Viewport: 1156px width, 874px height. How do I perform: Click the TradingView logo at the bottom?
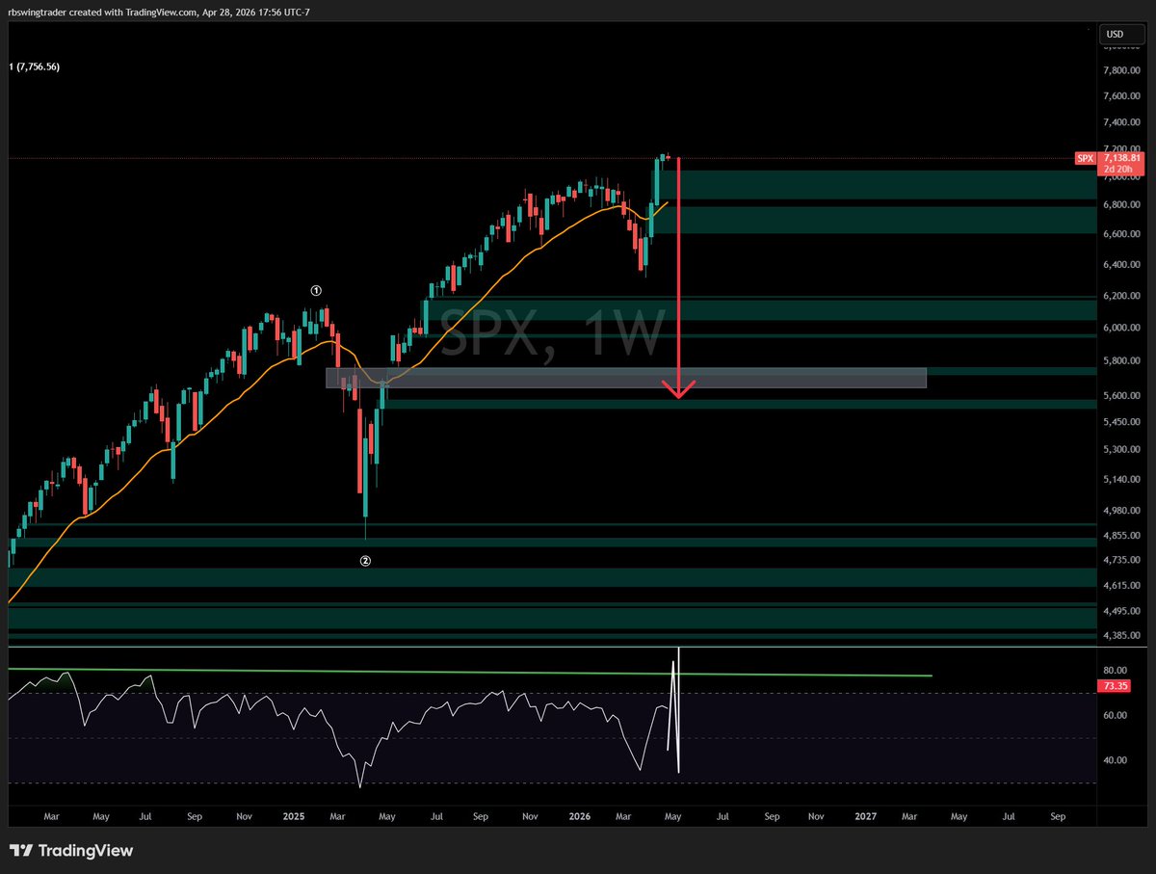point(71,851)
